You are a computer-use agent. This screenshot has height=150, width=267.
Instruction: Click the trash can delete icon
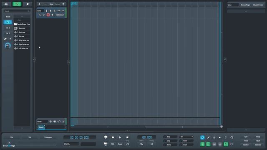(x=63, y=4)
